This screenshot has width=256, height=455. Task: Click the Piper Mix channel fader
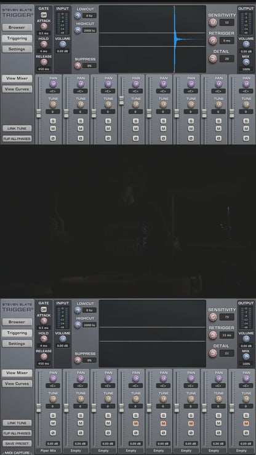(39, 408)
